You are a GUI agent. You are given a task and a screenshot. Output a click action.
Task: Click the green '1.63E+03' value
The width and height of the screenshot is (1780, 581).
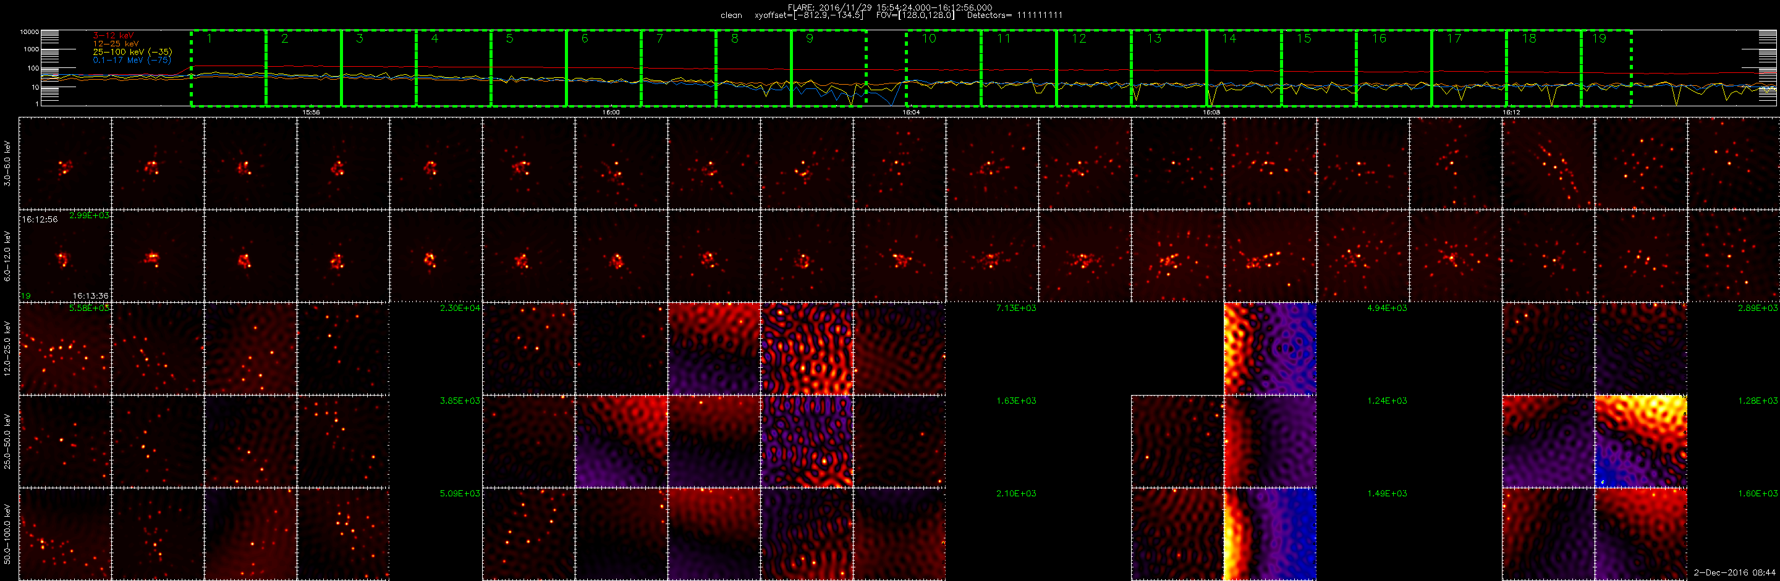(1017, 401)
